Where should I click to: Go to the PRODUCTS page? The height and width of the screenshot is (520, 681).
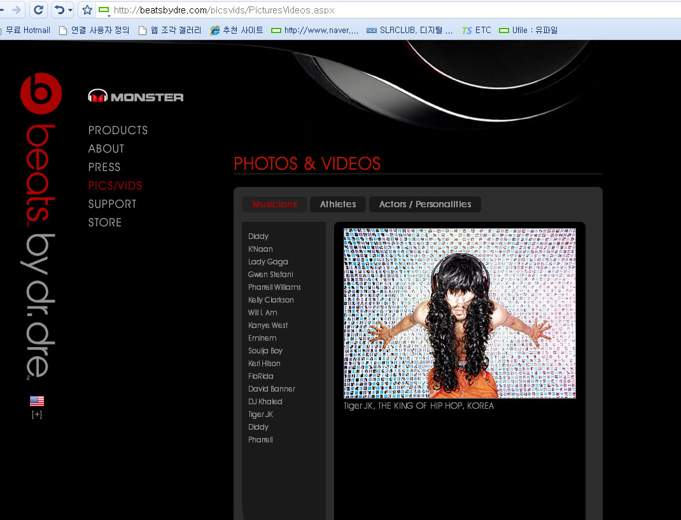pos(118,130)
